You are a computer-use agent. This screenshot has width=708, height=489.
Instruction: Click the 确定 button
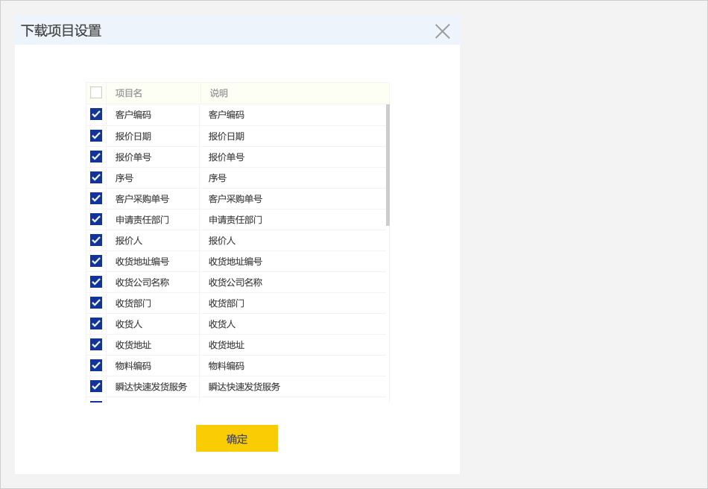(x=237, y=438)
